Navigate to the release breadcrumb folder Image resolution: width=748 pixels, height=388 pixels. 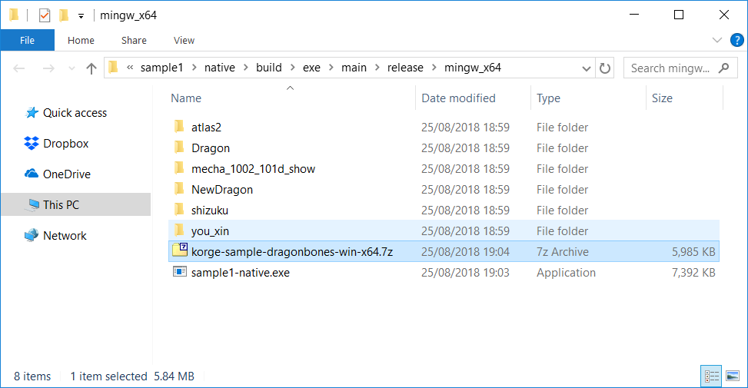coord(405,68)
